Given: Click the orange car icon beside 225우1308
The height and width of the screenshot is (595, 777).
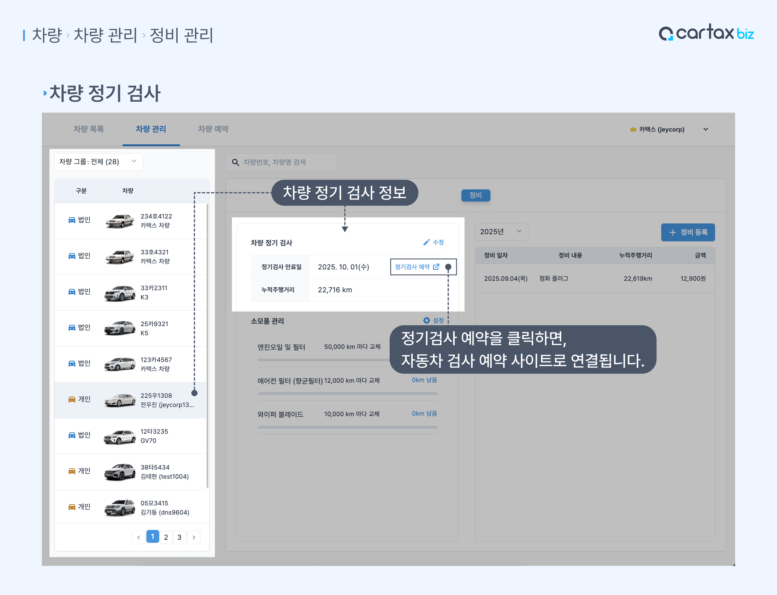Looking at the screenshot, I should (72, 400).
